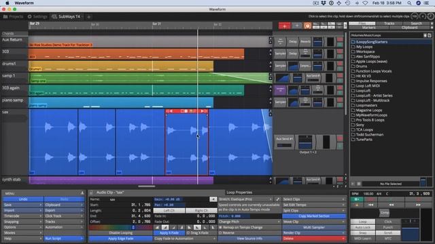
Task: Click the red add-plugin plus button
Action: click(284, 26)
